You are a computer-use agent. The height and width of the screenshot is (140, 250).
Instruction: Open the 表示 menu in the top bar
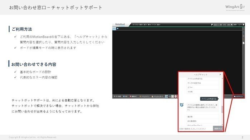coord(145,25)
